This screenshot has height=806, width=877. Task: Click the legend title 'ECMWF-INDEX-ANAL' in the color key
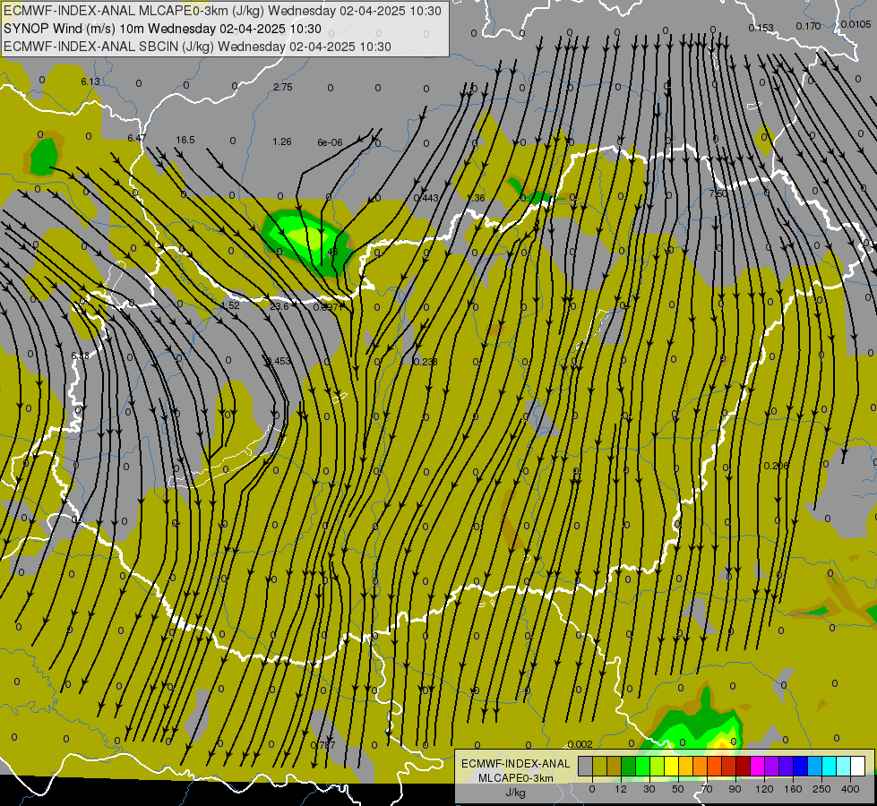tap(515, 764)
